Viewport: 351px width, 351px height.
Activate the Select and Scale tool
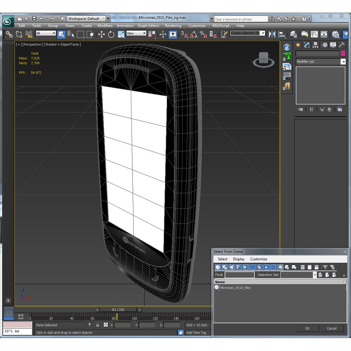point(121,34)
